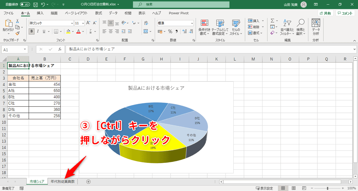Click the fx Insert Function icon
Screen dimensions: 358x191
click(60, 49)
